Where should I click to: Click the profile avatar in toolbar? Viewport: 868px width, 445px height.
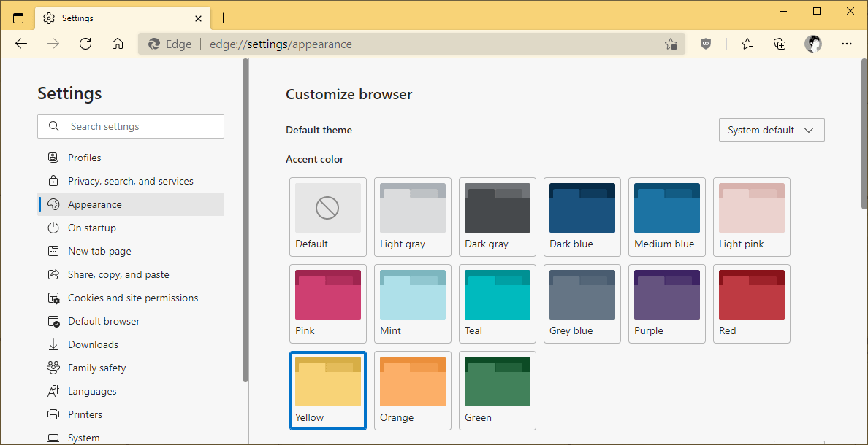tap(813, 44)
